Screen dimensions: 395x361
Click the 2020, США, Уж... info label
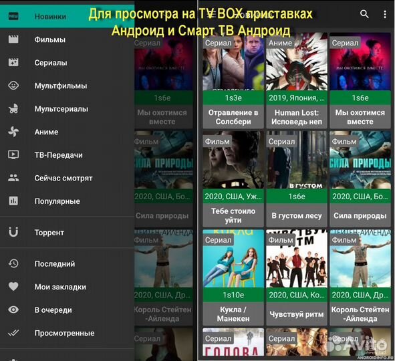[x=233, y=197]
